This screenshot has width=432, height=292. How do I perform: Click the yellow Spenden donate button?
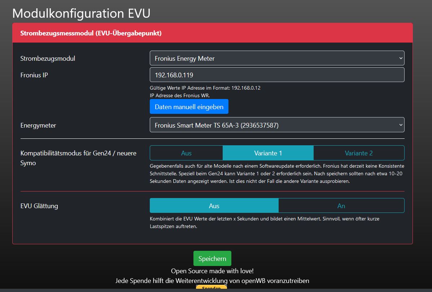pyautogui.click(x=211, y=288)
